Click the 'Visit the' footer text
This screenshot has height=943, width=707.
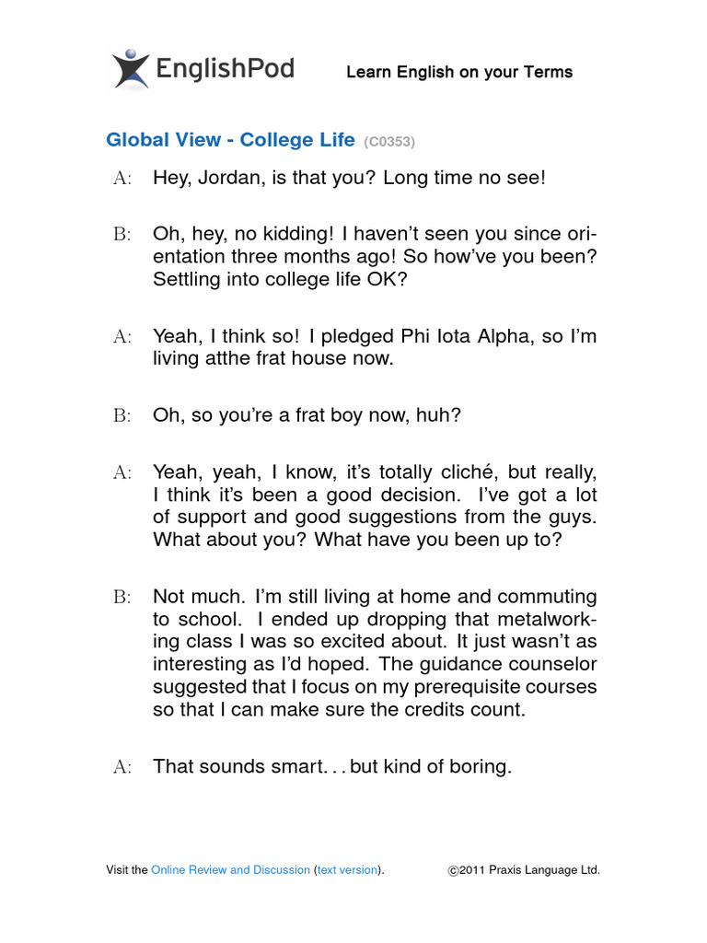(x=127, y=869)
